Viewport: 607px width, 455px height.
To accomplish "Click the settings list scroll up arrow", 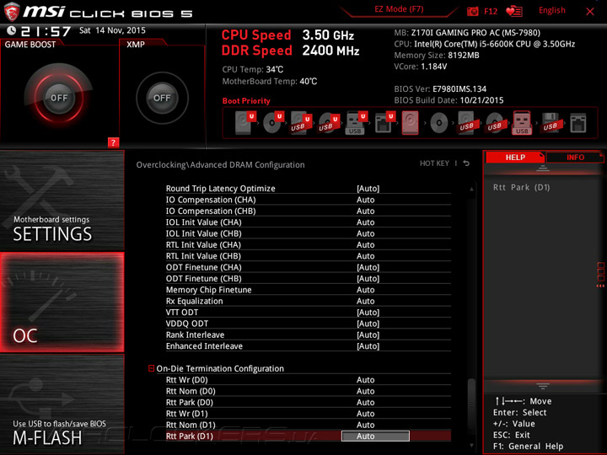I will coord(471,190).
